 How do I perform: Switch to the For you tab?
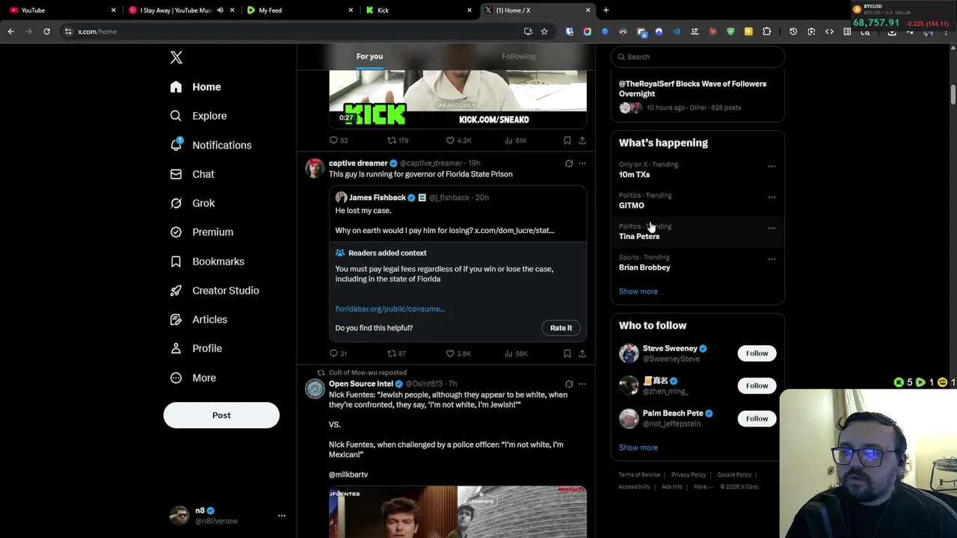tap(369, 56)
